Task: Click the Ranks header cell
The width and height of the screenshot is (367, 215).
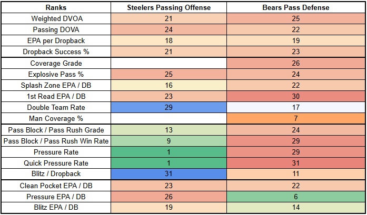Action: pyautogui.click(x=55, y=8)
